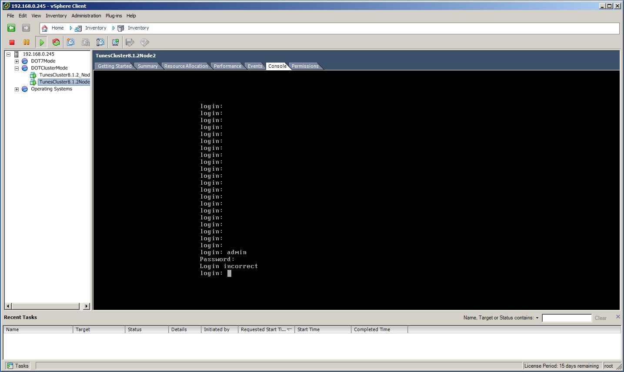Image resolution: width=624 pixels, height=372 pixels.
Task: Expand the DOT7Mode tree node
Action: [x=17, y=61]
